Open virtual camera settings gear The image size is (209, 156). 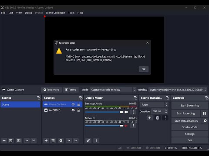pos(205,120)
